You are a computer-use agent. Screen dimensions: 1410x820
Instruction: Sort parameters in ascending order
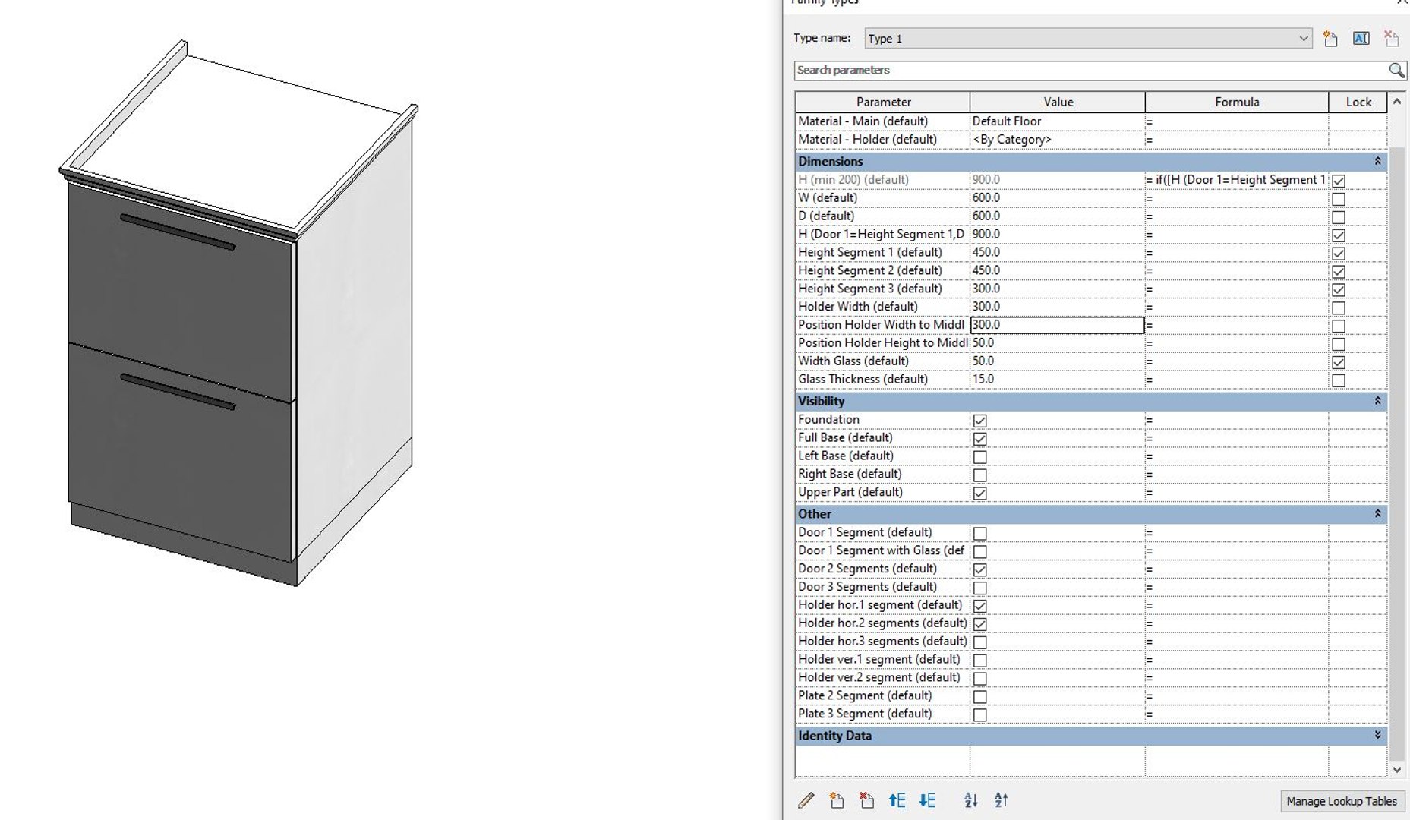[x=971, y=800]
